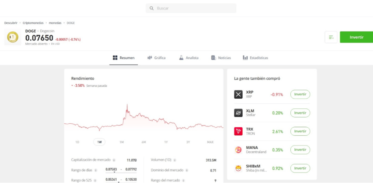This screenshot has height=183, width=373.
Task: Focus the Buscar search field
Action: (191, 8)
